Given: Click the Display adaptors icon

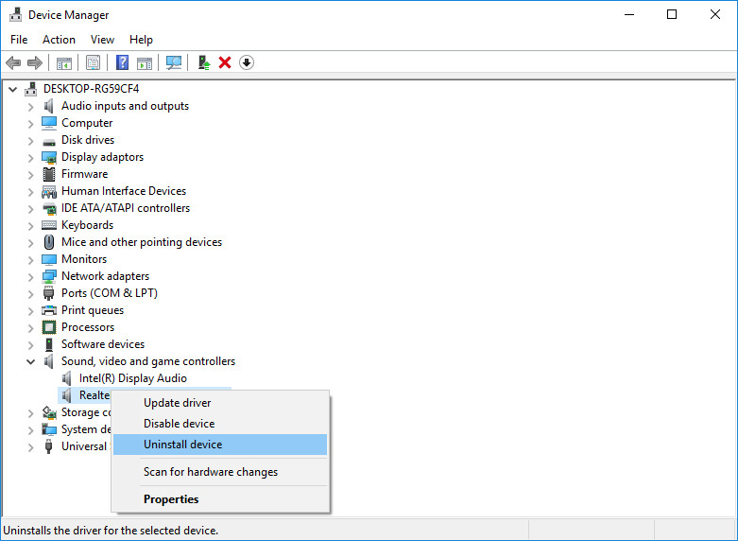Looking at the screenshot, I should point(49,157).
